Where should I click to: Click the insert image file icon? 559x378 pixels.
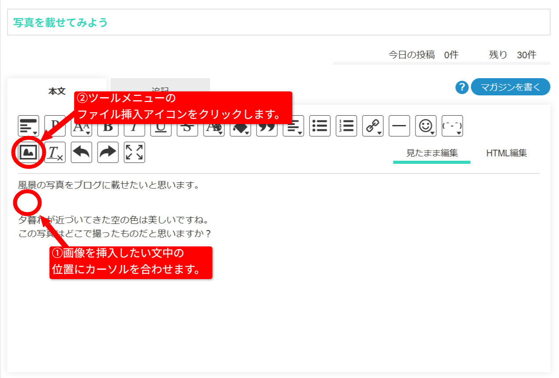point(29,152)
